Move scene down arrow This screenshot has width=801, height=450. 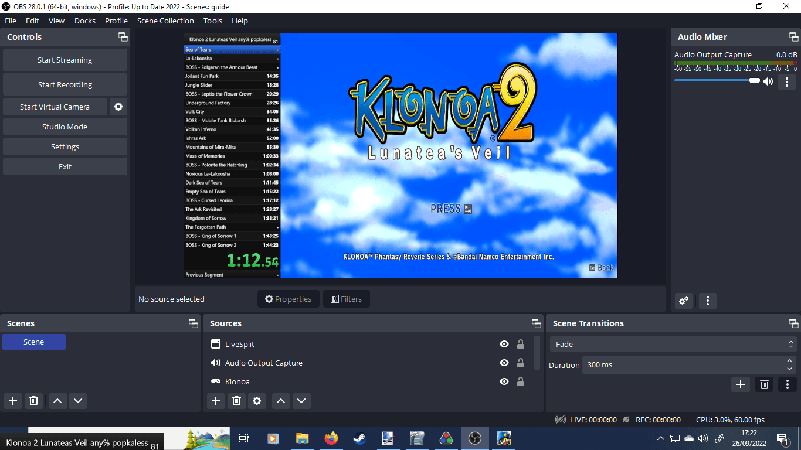(78, 401)
